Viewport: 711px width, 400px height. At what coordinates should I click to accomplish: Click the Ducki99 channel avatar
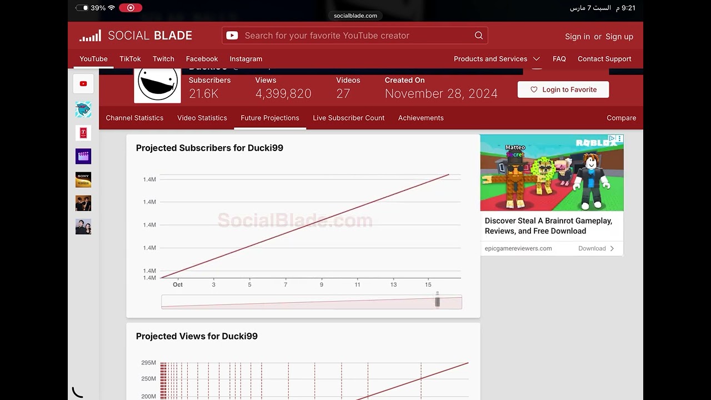pos(157,84)
